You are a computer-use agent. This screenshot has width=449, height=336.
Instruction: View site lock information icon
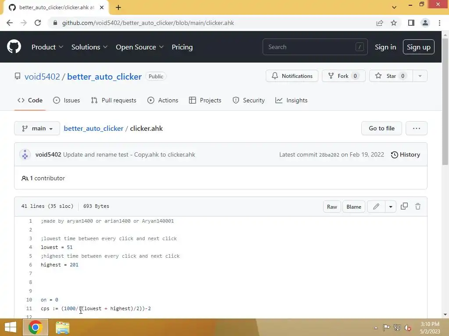click(x=55, y=23)
